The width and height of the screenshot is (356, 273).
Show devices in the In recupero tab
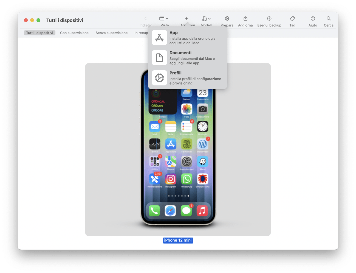click(141, 33)
